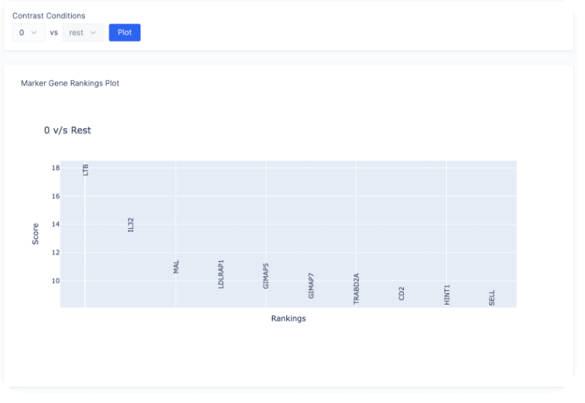This screenshot has width=585, height=403.
Task: Click the CD2 gene label
Action: (x=402, y=293)
